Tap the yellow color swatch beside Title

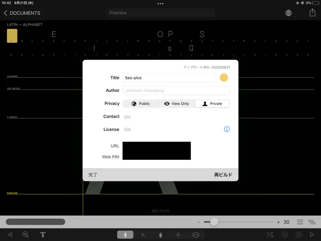(224, 78)
